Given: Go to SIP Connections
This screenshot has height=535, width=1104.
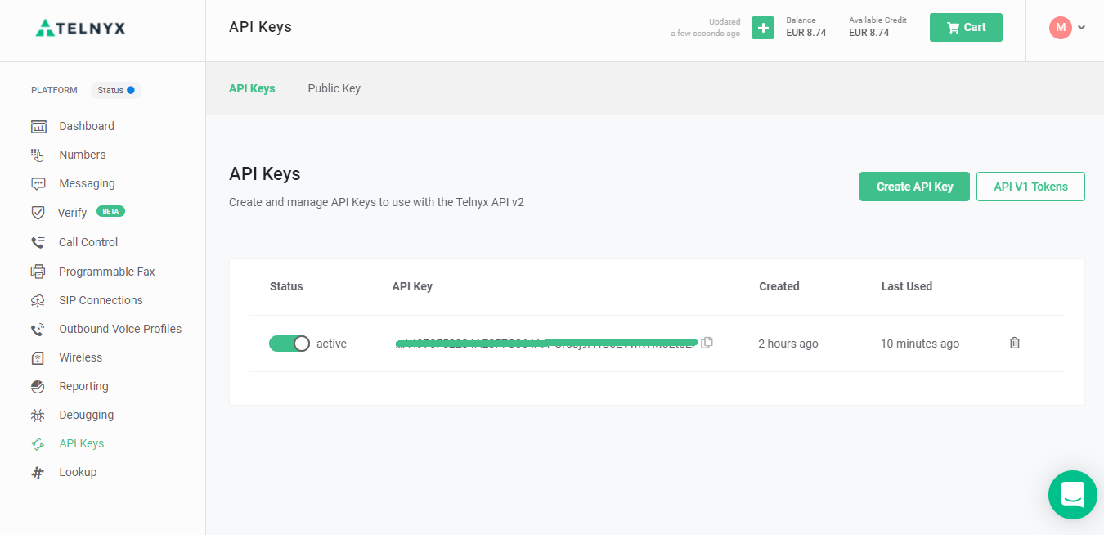Looking at the screenshot, I should click(x=101, y=300).
